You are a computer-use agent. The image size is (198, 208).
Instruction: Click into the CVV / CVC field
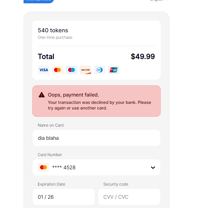(x=129, y=197)
